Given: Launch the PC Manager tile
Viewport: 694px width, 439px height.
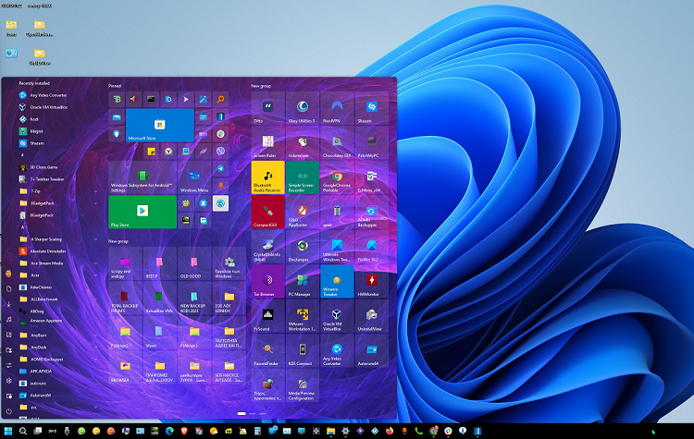Looking at the screenshot, I should (303, 281).
